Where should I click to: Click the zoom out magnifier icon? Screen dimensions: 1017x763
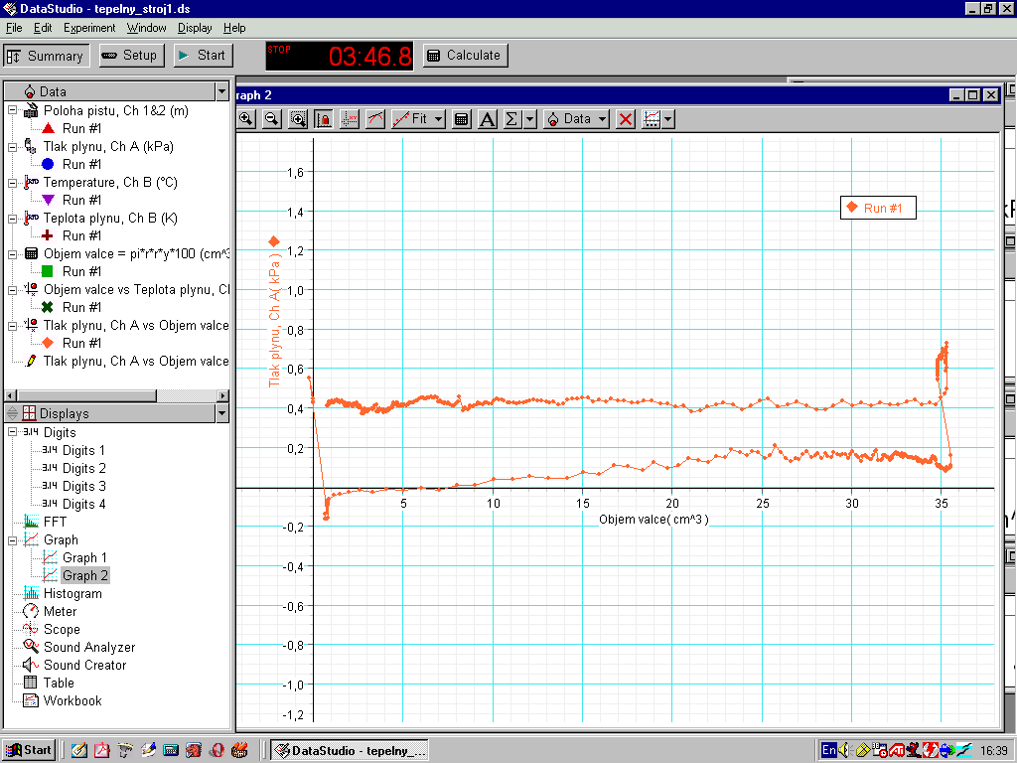click(271, 119)
